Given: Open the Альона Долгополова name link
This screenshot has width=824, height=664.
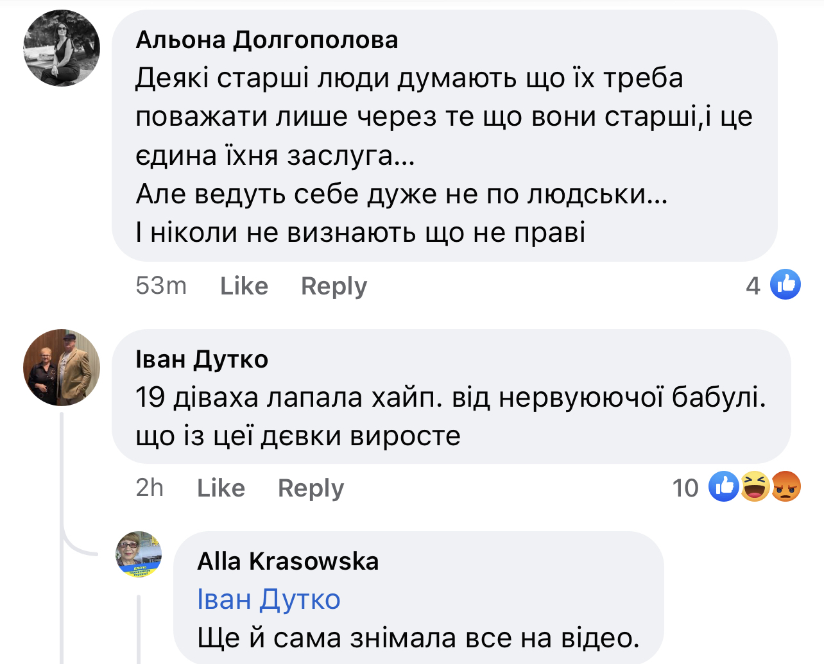Looking at the screenshot, I should [x=267, y=40].
